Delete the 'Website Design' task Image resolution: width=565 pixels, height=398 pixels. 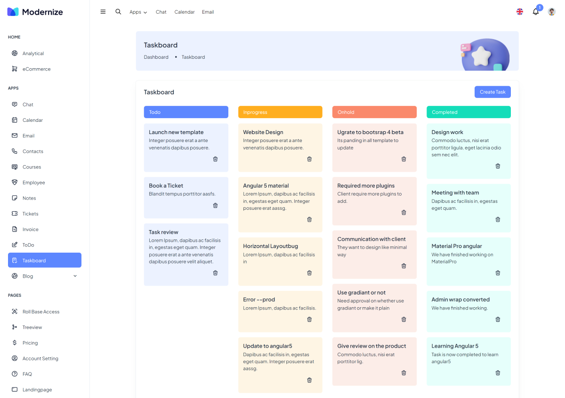coord(309,159)
